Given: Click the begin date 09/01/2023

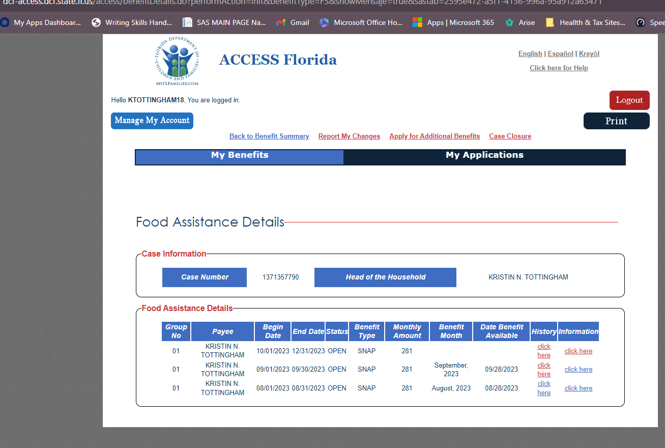Looking at the screenshot, I should click(273, 370).
